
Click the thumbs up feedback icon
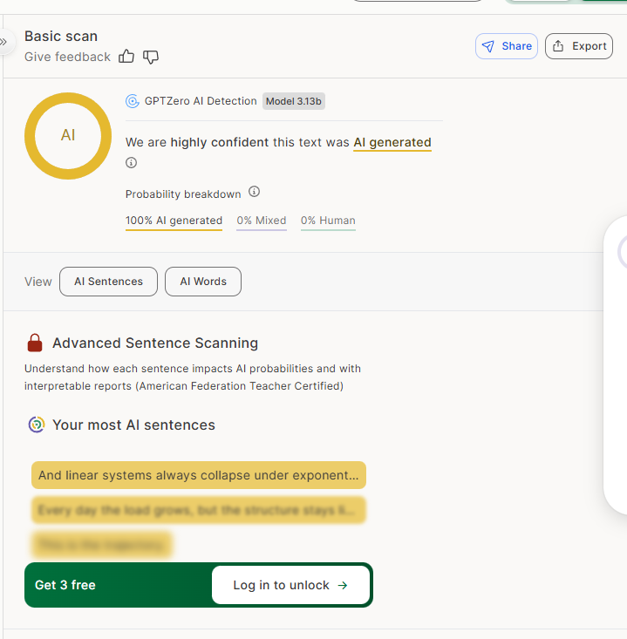(126, 57)
